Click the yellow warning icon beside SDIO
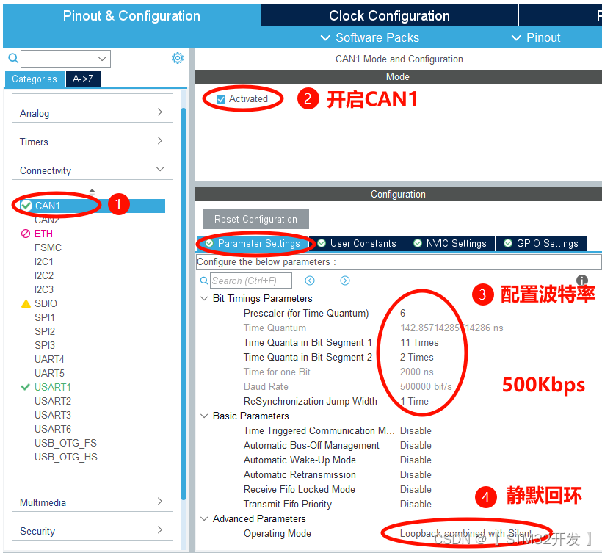Screen dimensions: 602x553 pos(26,304)
